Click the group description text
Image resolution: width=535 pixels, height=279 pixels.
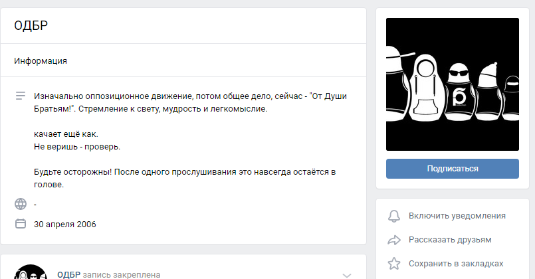(x=190, y=140)
